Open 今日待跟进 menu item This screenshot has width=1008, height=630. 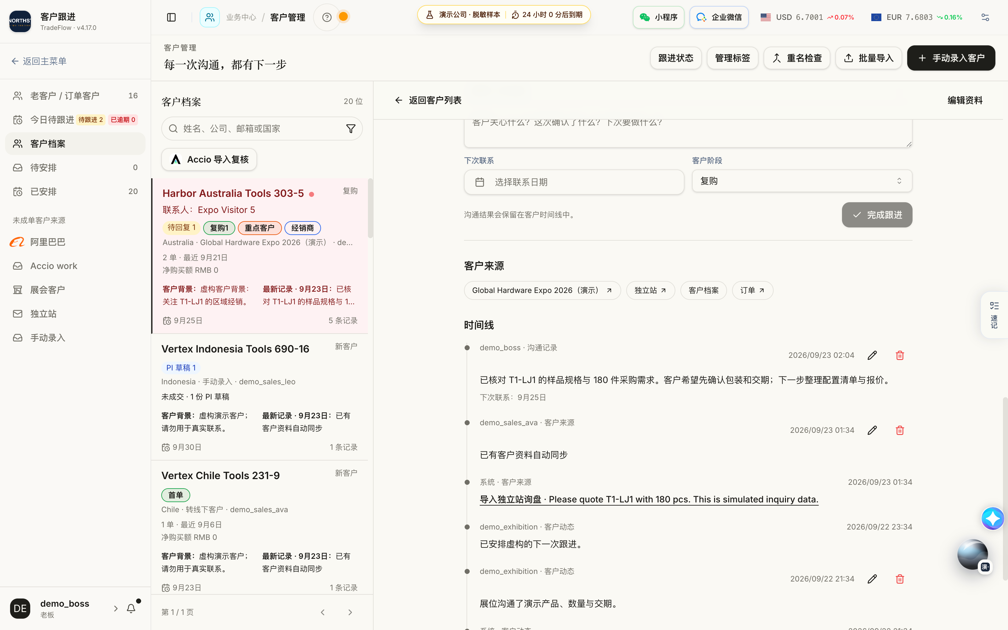click(x=75, y=120)
